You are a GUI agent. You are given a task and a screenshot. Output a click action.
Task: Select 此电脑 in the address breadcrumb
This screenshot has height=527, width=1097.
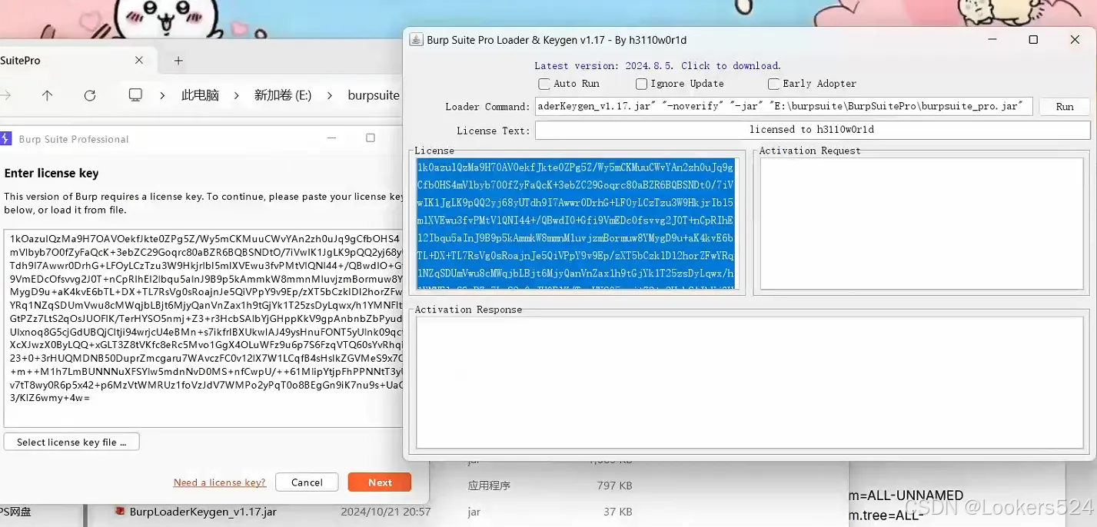[200, 95]
